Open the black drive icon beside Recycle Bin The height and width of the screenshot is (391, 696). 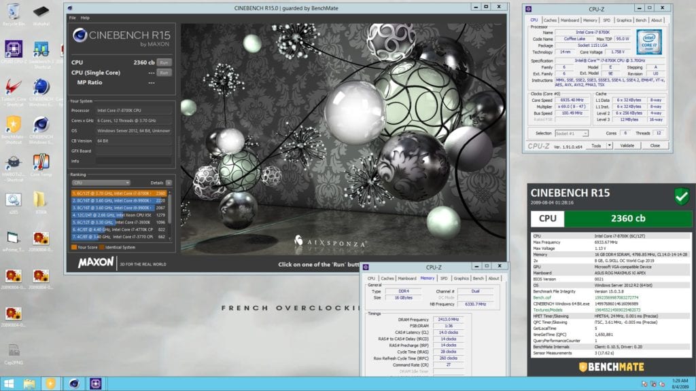pyautogui.click(x=41, y=12)
